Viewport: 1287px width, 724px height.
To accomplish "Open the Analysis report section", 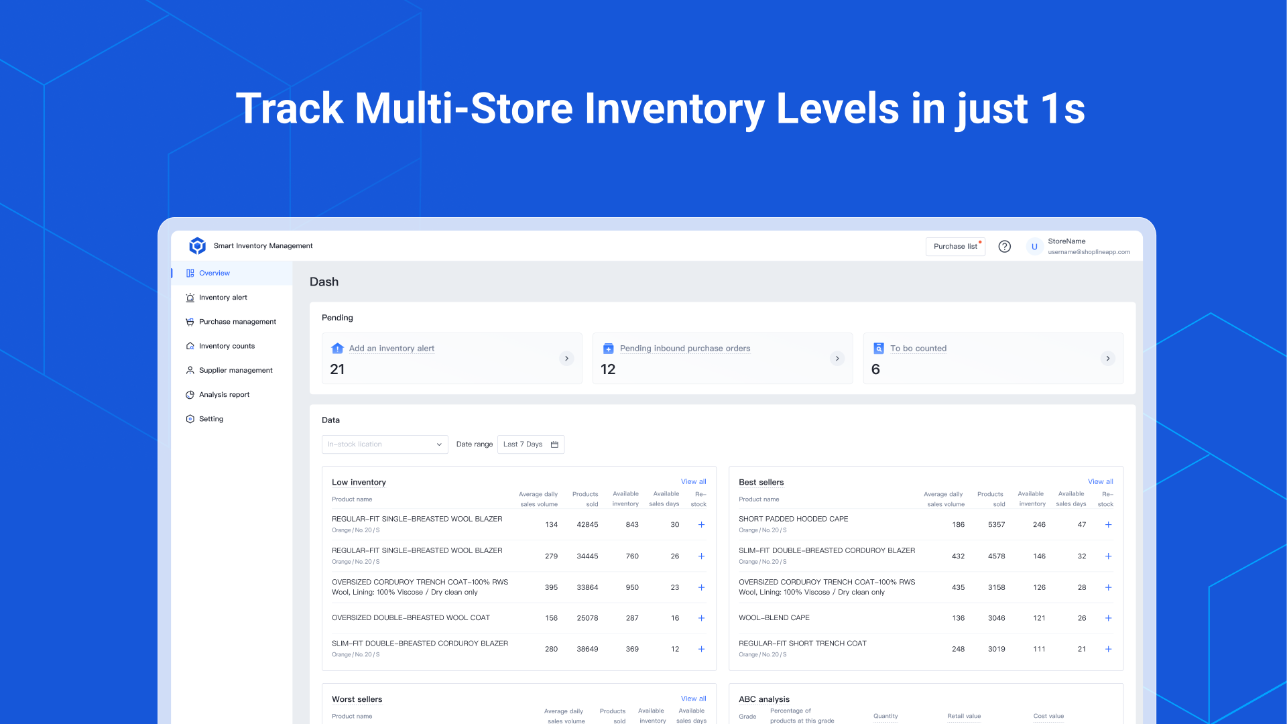I will tap(232, 395).
